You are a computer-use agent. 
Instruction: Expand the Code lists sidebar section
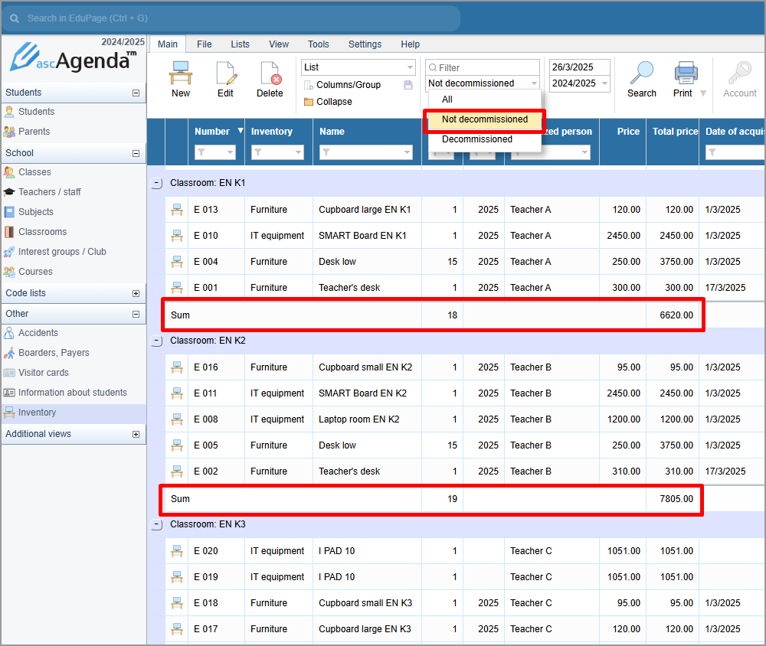coord(136,293)
